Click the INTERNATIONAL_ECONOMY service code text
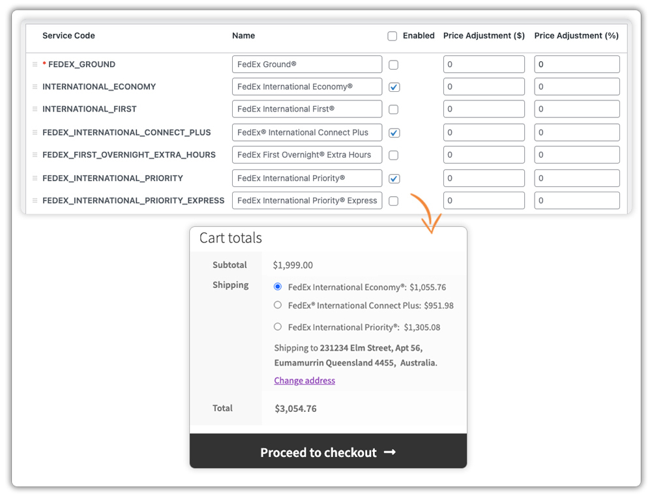This screenshot has width=652, height=496. click(99, 87)
